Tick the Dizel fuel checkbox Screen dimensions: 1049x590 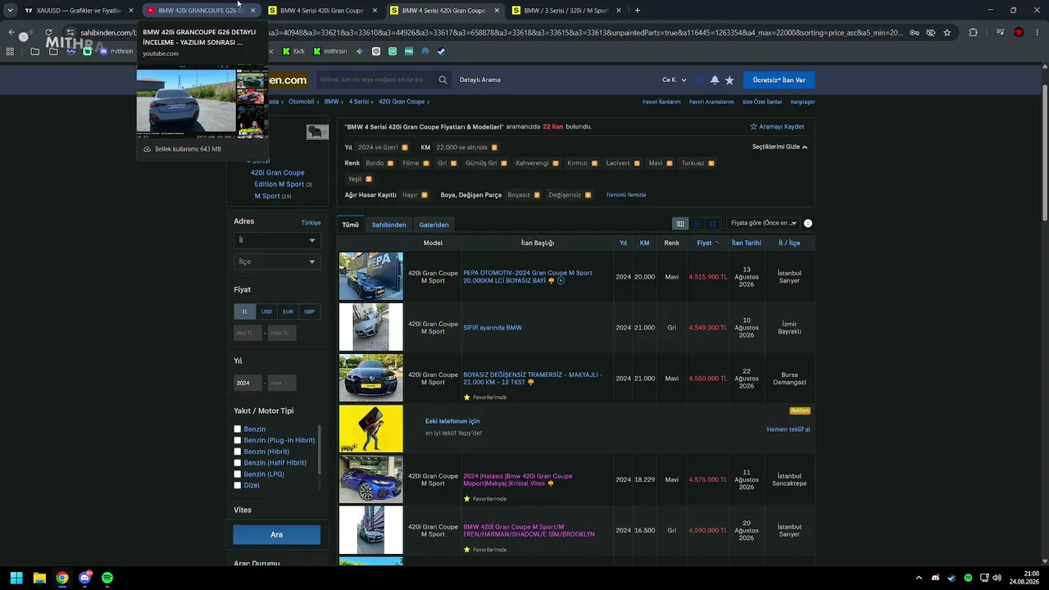[x=238, y=485]
